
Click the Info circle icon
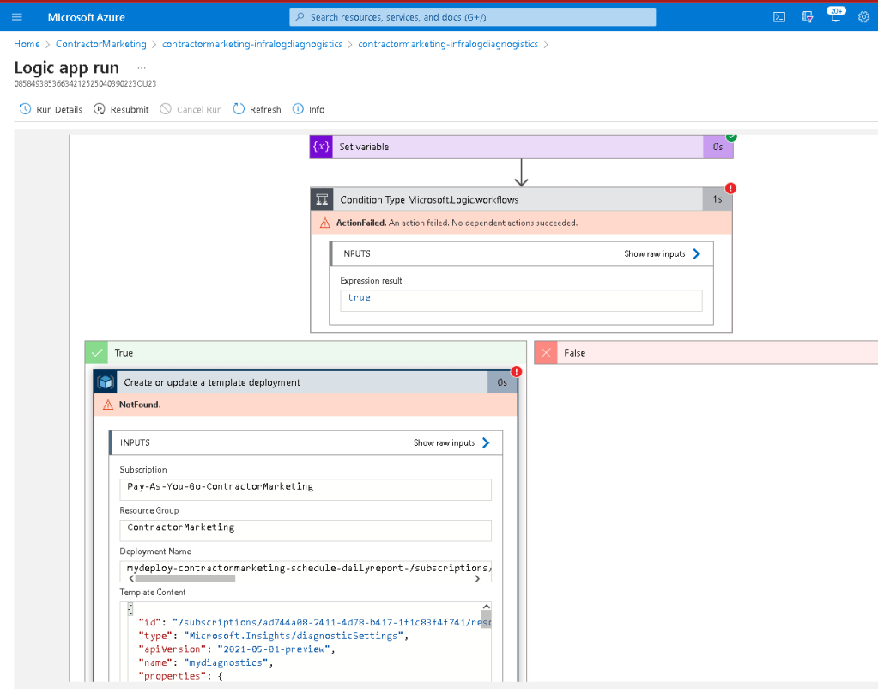pos(298,109)
